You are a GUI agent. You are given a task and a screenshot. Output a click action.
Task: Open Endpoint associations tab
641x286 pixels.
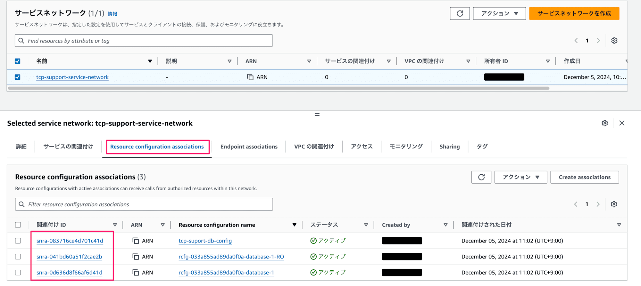(x=249, y=147)
